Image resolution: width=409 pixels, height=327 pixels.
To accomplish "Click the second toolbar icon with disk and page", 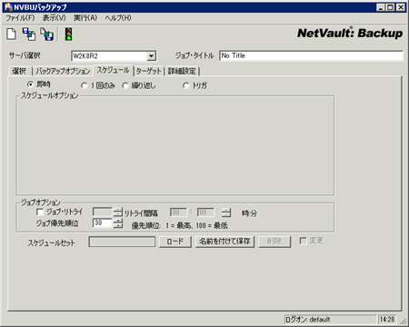I will [x=29, y=34].
